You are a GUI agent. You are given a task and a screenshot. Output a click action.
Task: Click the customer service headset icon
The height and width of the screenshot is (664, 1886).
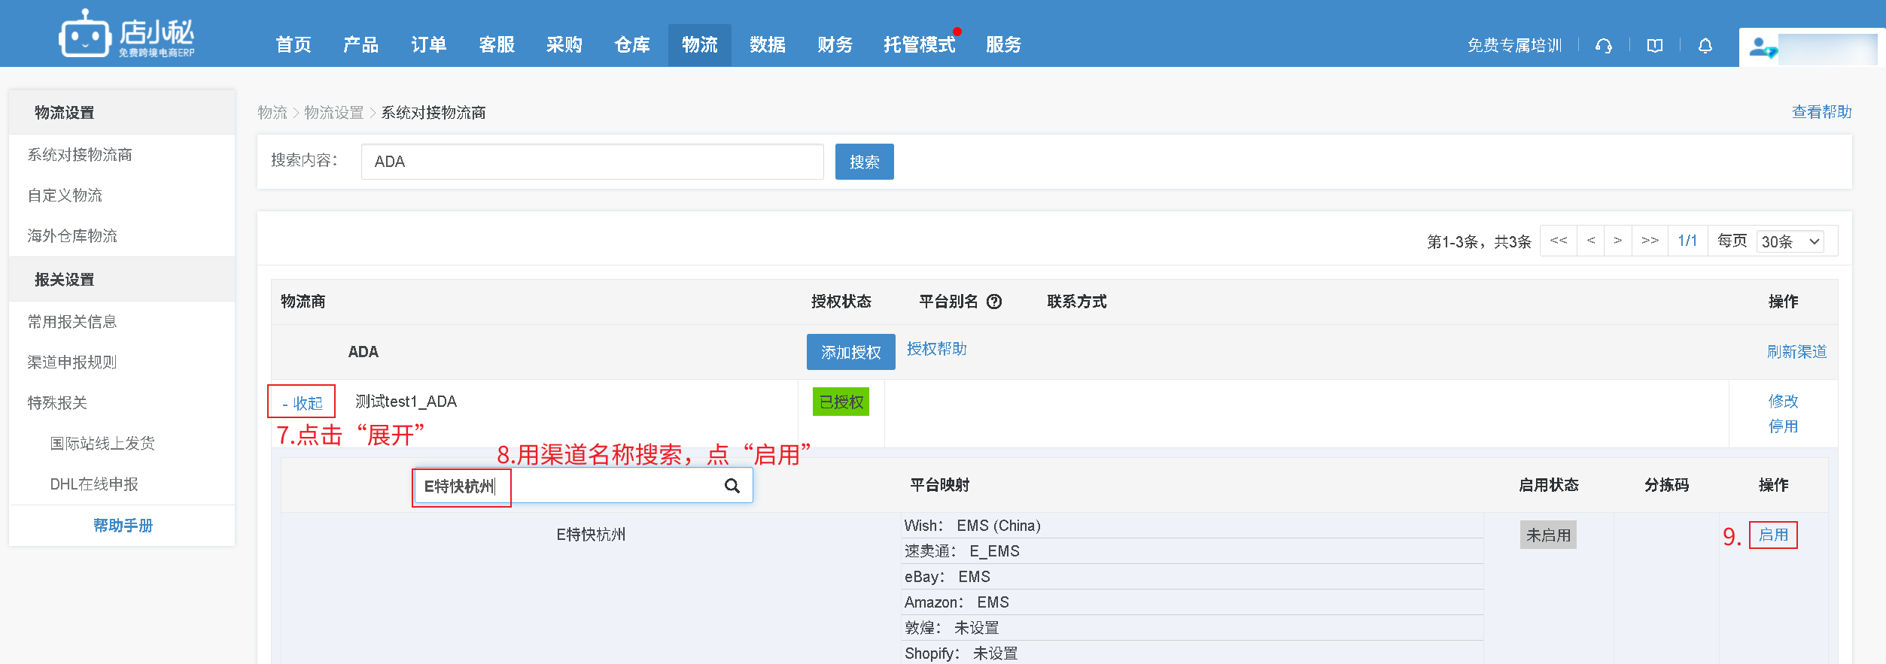click(x=1603, y=46)
